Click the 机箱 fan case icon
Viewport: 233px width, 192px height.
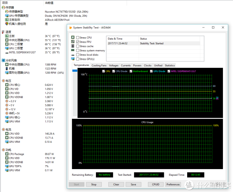pos(7,68)
